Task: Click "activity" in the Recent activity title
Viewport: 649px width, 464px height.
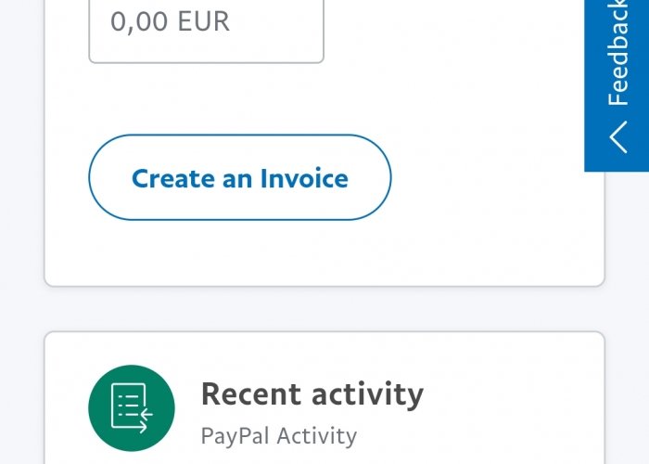Action: (x=367, y=394)
